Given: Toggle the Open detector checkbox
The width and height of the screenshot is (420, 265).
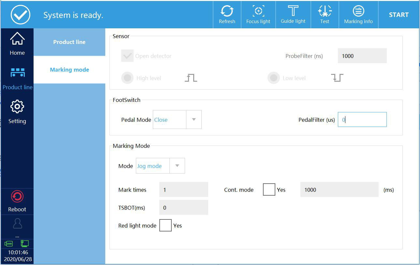Looking at the screenshot, I should (127, 56).
